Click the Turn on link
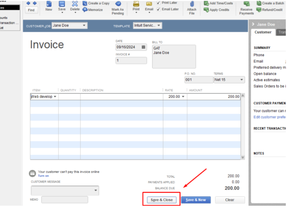The image size is (287, 210). pos(43,176)
